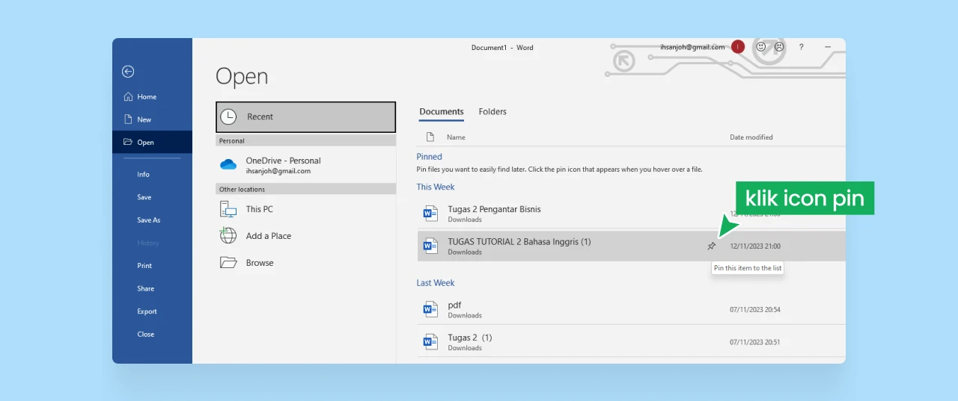Screen dimensions: 958x401
Task: Click the account email ihsanjoh@gmail.com in the title bar
Action: (692, 47)
